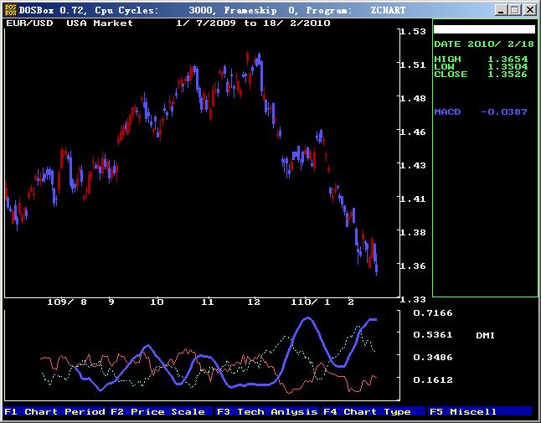541x423 pixels.
Task: Click the 1.53 price axis label
Action: click(413, 31)
